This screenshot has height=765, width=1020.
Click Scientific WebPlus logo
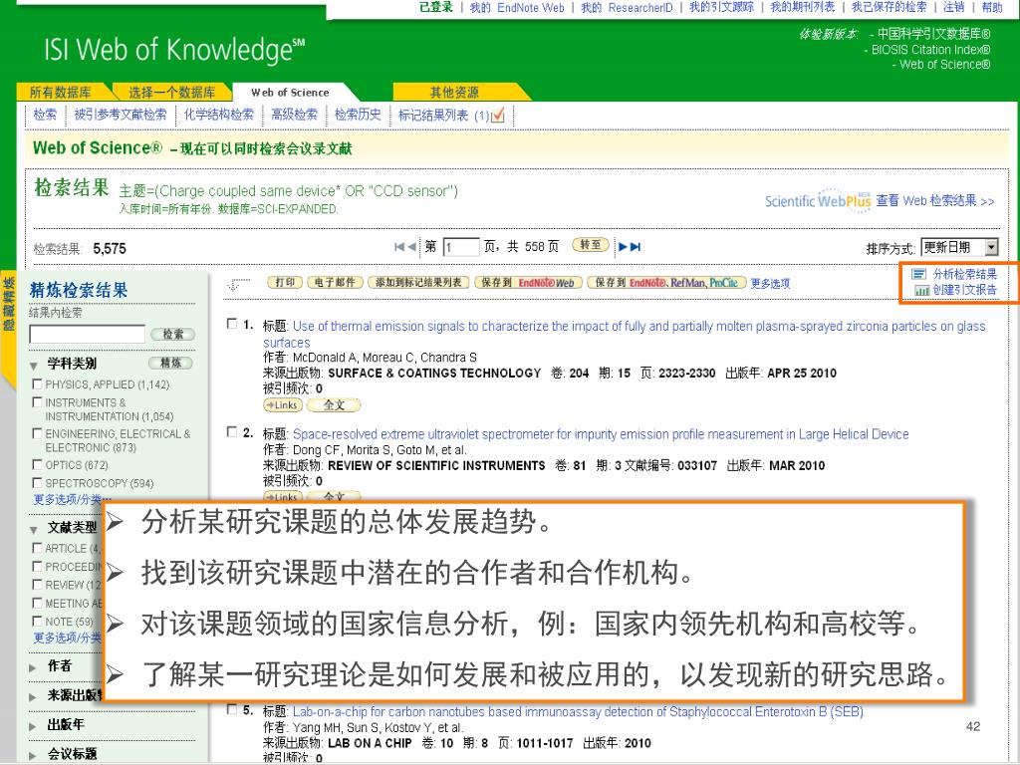[818, 199]
